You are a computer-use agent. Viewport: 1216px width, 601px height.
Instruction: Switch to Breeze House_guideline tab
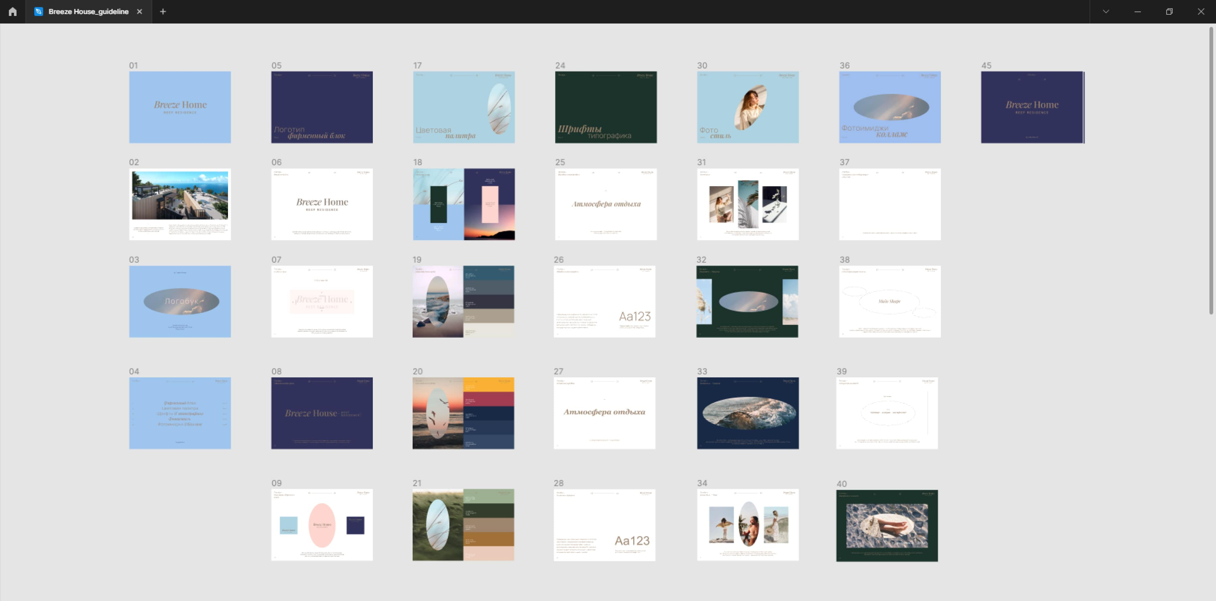click(88, 11)
